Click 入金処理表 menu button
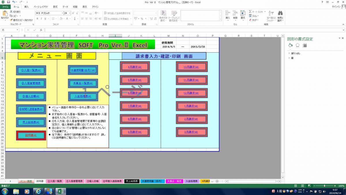Screen dimensions: 346x195 (83, 96)
